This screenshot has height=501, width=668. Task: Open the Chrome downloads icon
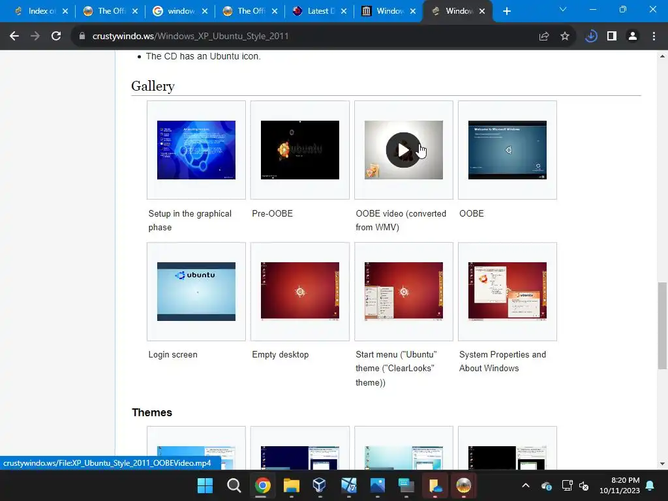click(591, 37)
